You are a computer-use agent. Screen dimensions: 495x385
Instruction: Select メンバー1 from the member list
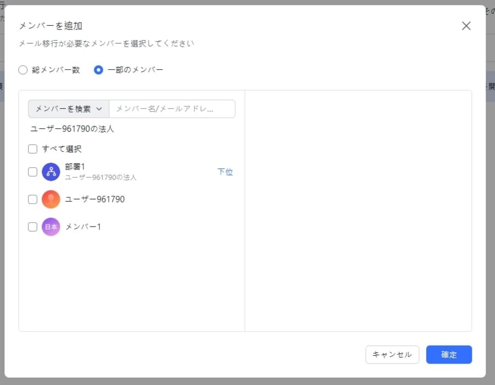[x=84, y=227]
